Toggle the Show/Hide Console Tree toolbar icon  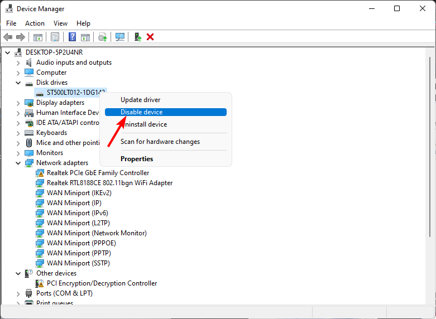coord(38,37)
